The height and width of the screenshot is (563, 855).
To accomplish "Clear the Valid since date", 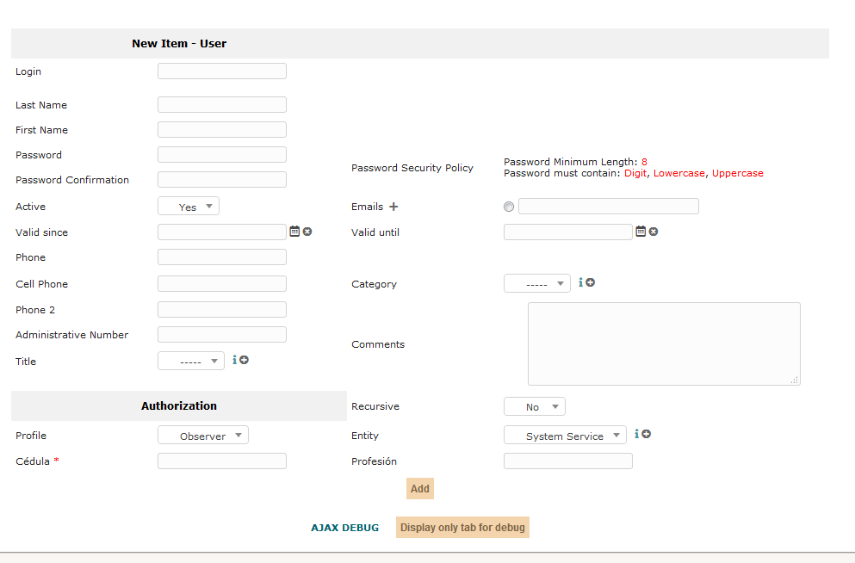I will [307, 232].
